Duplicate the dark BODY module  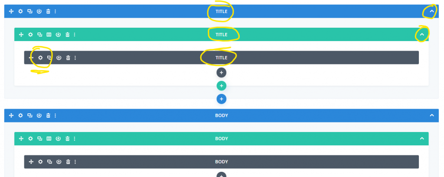click(x=49, y=162)
